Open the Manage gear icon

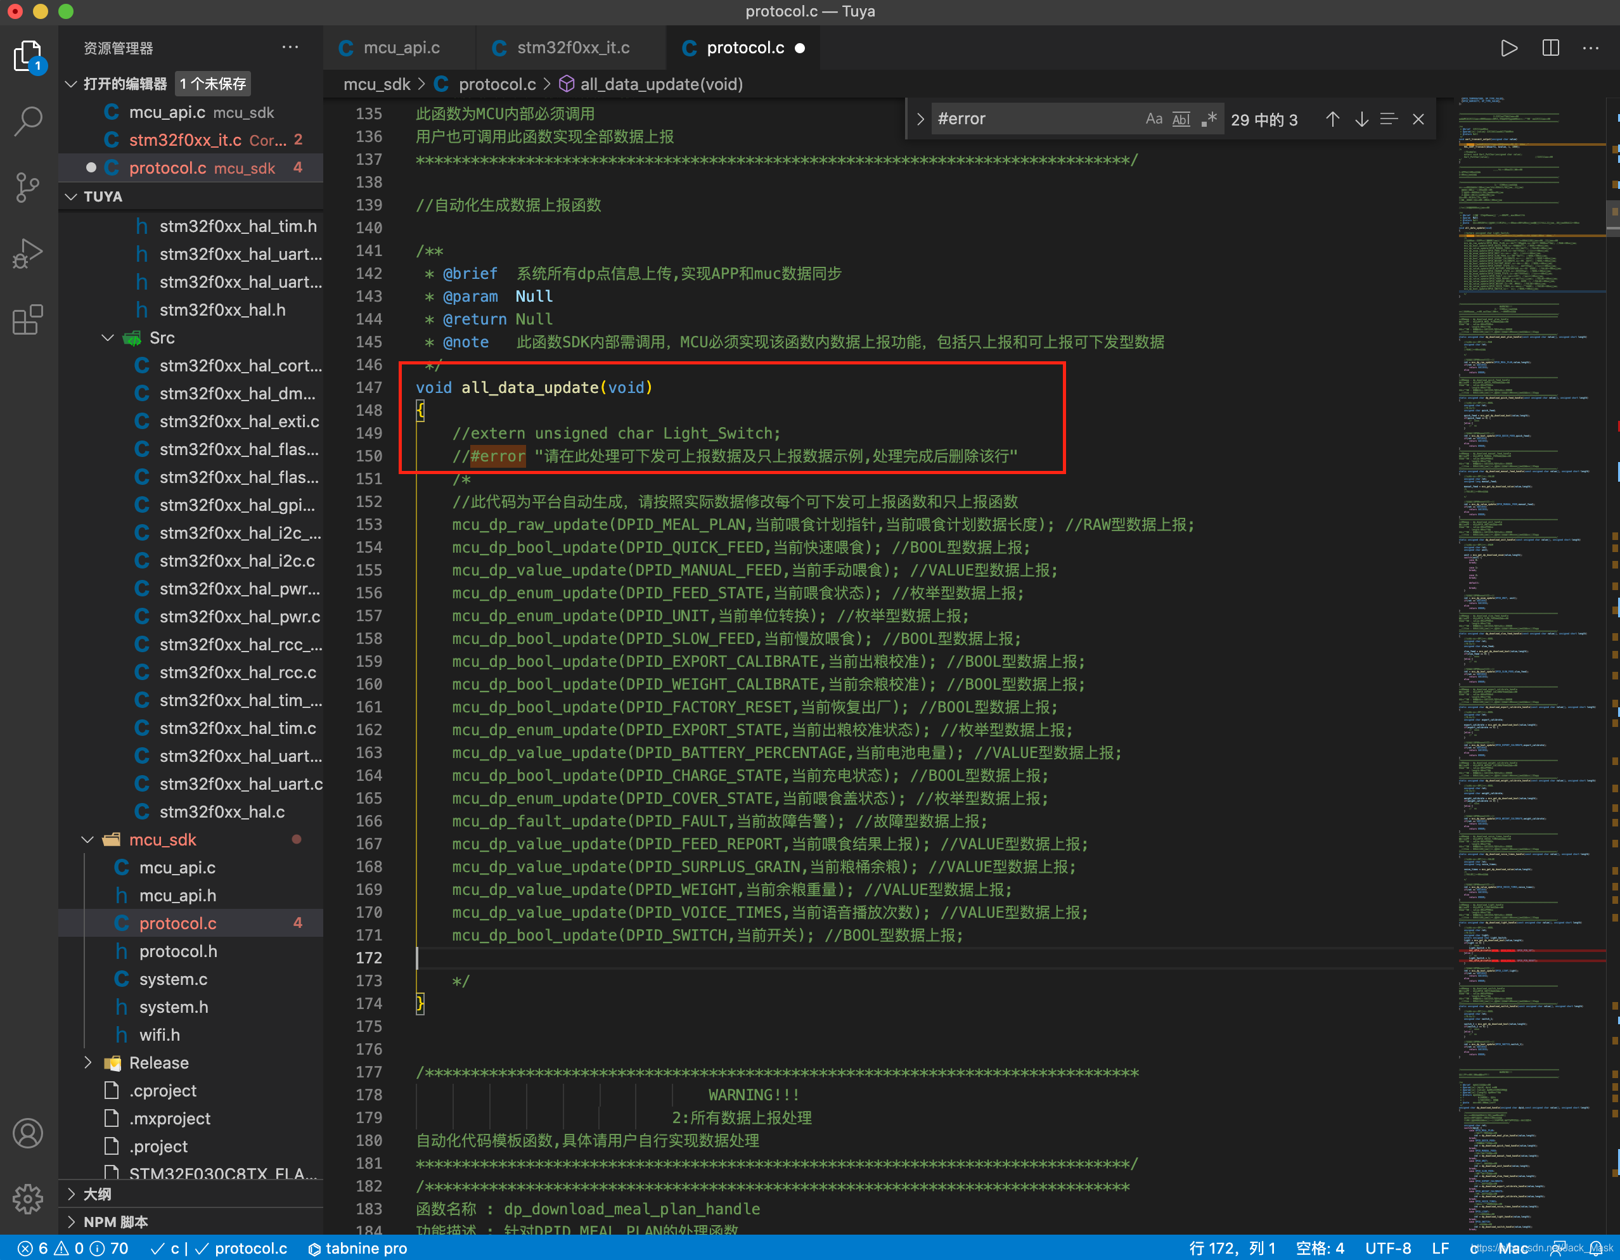[x=28, y=1198]
